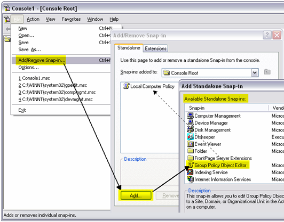Select FrontPage Server Extensions in the list
This screenshot has height=222, width=284.
pyautogui.click(x=223, y=158)
